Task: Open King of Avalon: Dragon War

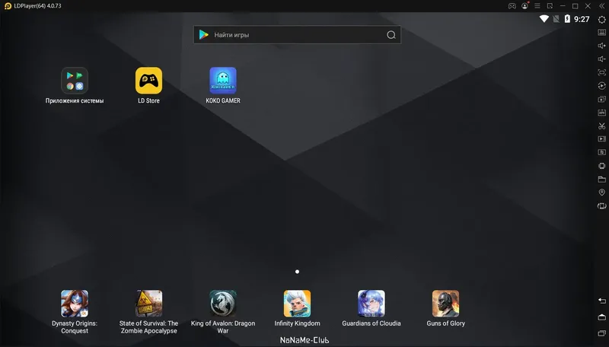Action: coord(223,312)
